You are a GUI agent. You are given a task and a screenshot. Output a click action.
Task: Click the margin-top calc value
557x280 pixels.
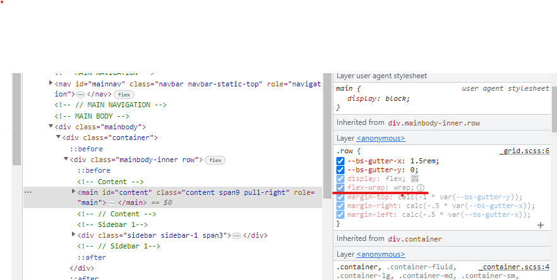(x=458, y=197)
